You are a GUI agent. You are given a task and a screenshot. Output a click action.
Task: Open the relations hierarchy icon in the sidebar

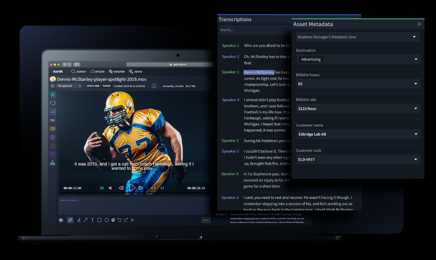pyautogui.click(x=52, y=163)
